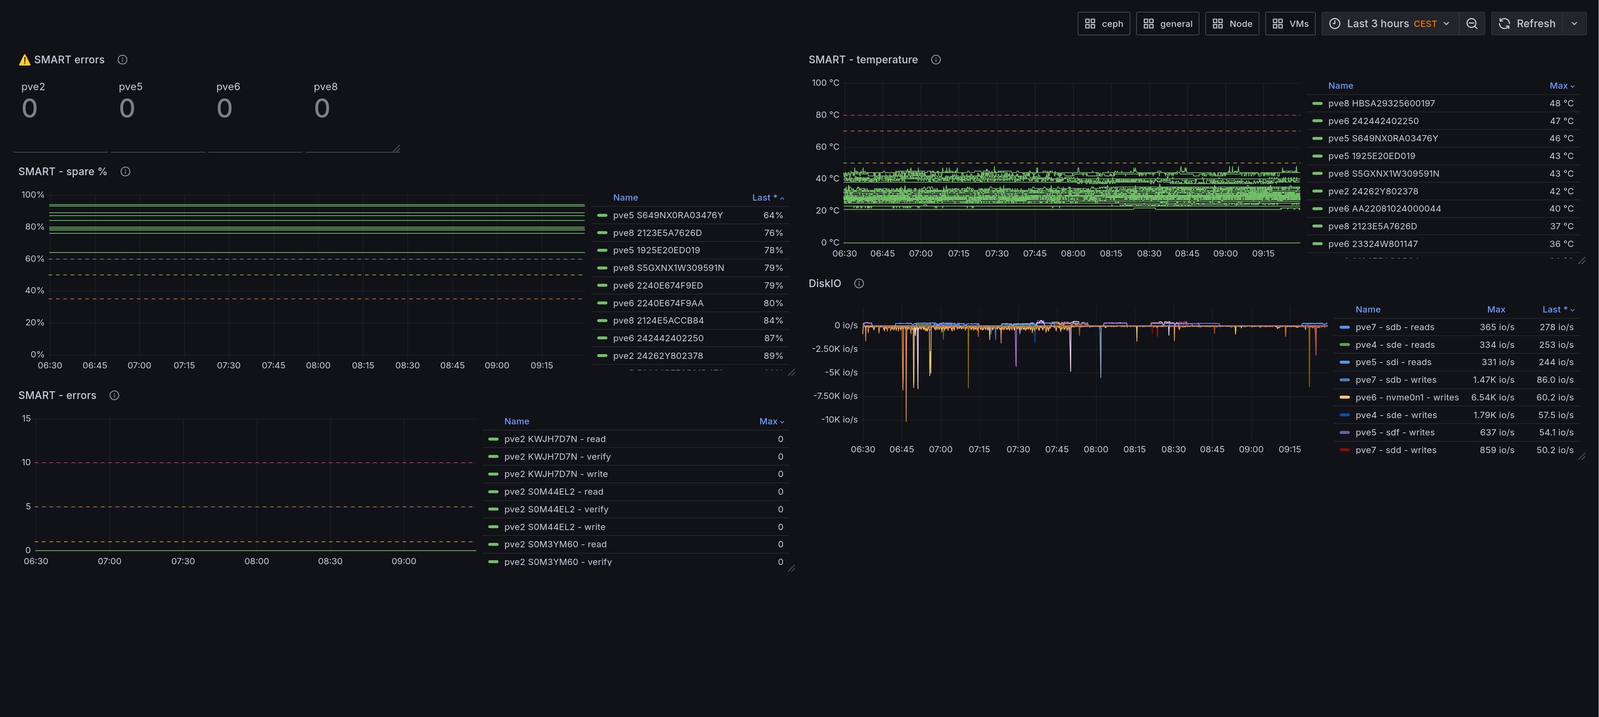1599x717 pixels.
Task: Open info tooltip icon for SMART errors panel
Action: tap(122, 60)
